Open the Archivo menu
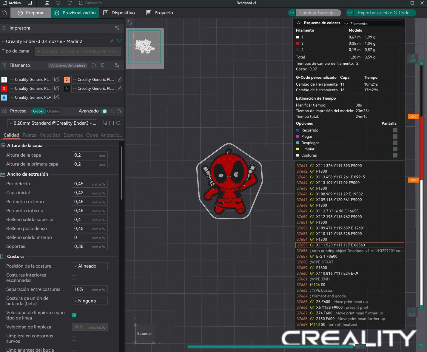This screenshot has width=427, height=352. 12,3
